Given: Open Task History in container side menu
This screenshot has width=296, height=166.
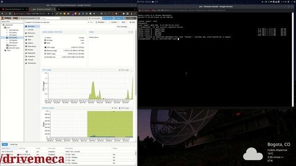Looking at the screenshot, I should (x=32, y=46).
